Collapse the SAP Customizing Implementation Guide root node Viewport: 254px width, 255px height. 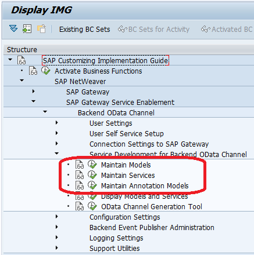click(x=10, y=60)
